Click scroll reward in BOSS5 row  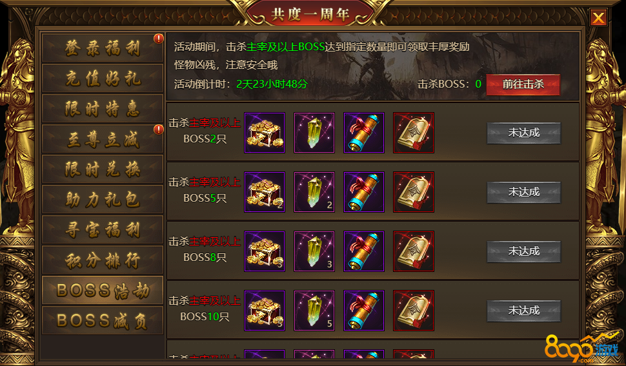[364, 192]
